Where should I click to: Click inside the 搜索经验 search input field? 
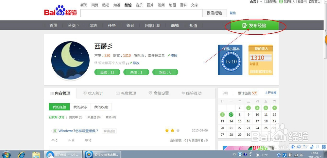click(141, 13)
